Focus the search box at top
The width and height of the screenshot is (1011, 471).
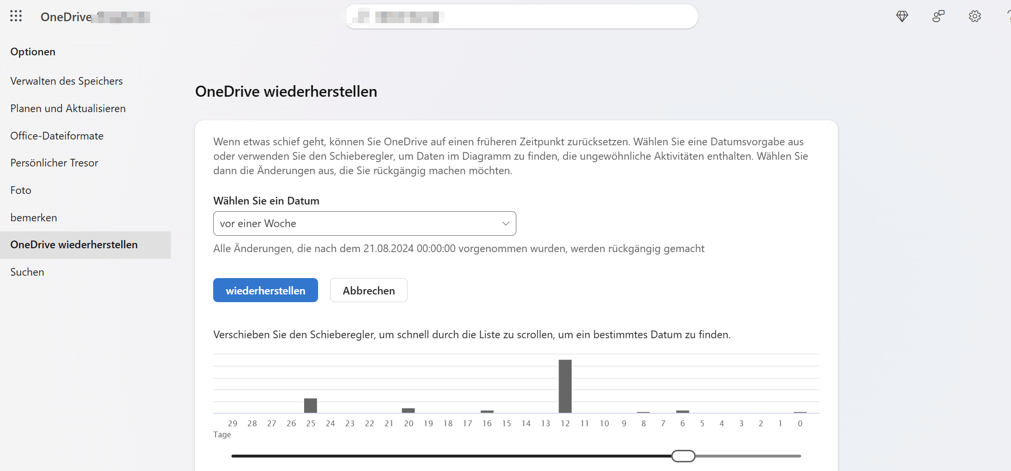[x=522, y=17]
